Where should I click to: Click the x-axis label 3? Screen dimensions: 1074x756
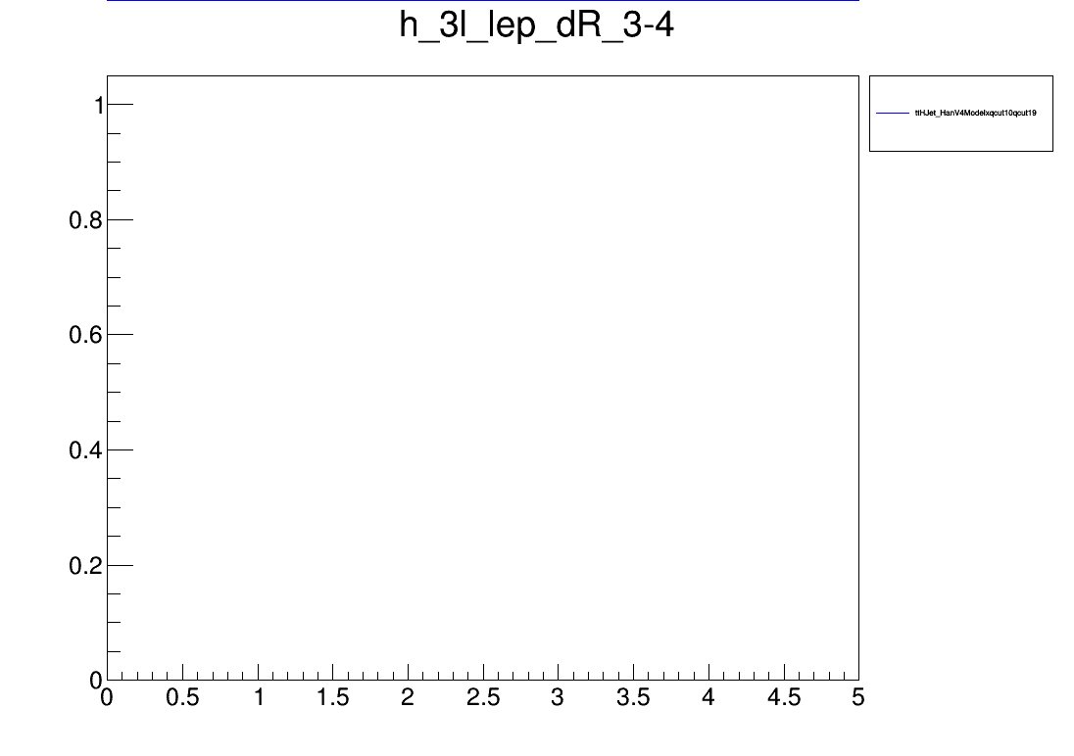[558, 697]
